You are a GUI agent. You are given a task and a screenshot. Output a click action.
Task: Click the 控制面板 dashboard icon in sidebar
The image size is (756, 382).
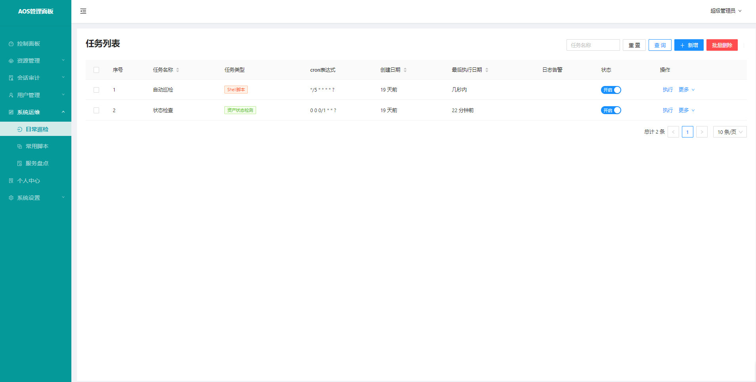(x=11, y=44)
